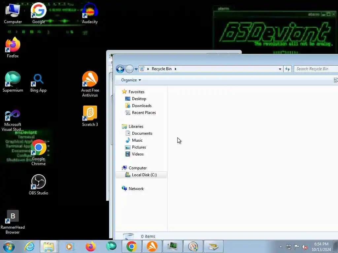Screen dimensions: 338x253
Task: Open the clock showing 6:54 PM
Action: [x=321, y=247]
